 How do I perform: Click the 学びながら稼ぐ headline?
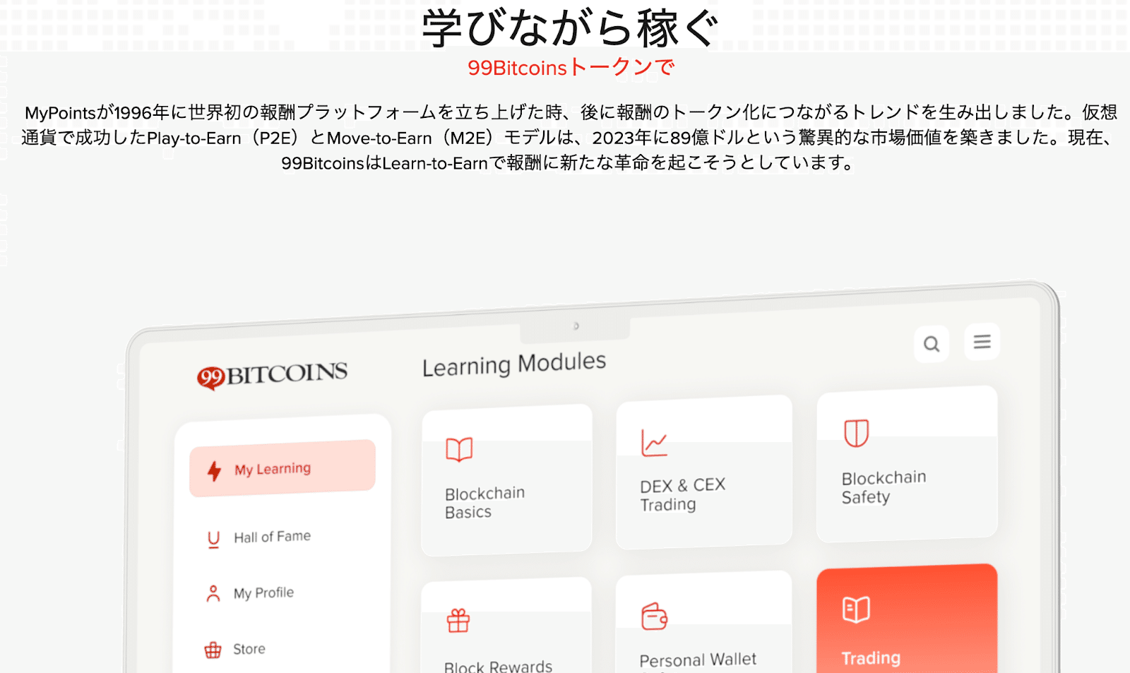point(570,27)
